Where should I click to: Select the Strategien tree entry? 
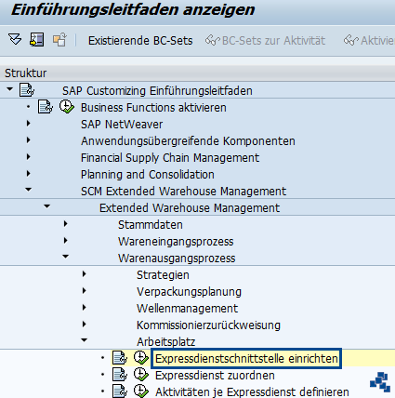[x=163, y=275]
